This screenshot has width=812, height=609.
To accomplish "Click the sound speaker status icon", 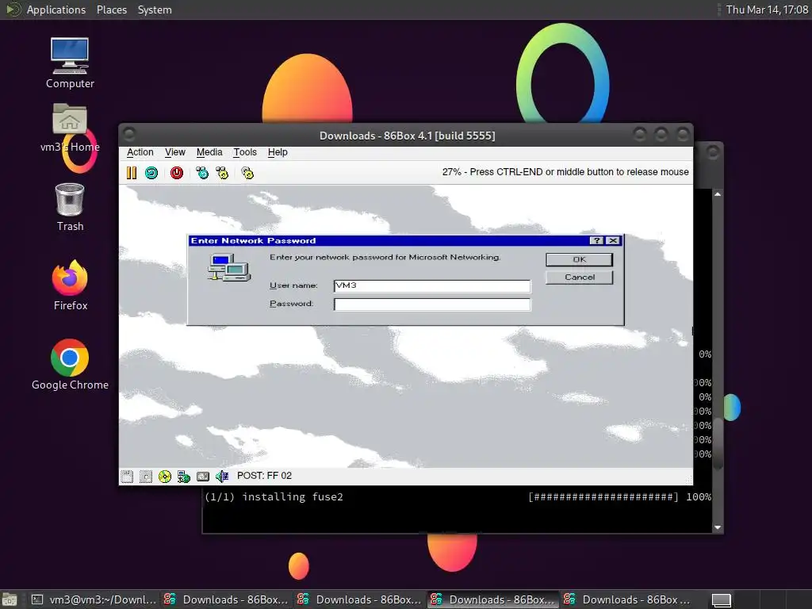I will pyautogui.click(x=222, y=476).
